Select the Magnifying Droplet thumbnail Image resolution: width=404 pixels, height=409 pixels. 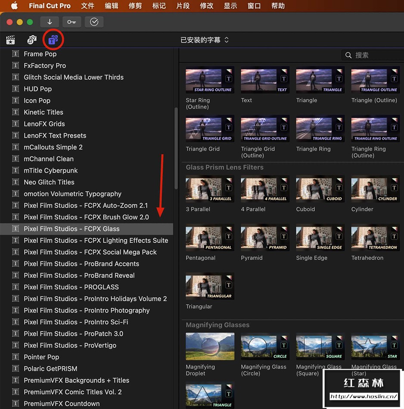coord(210,347)
